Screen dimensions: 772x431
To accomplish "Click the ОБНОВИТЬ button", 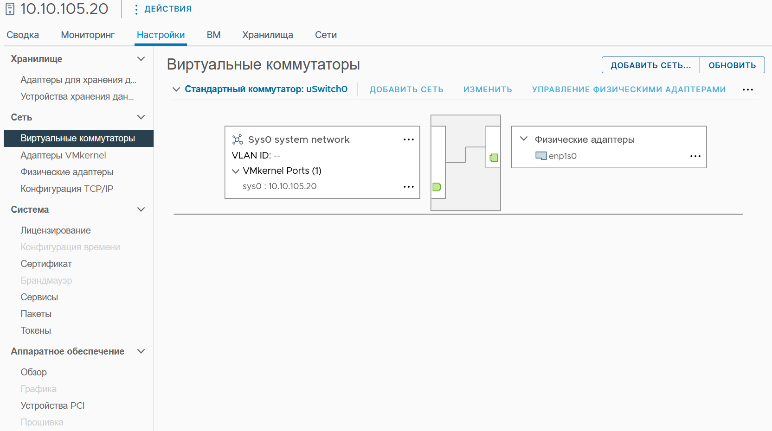I will (x=732, y=65).
